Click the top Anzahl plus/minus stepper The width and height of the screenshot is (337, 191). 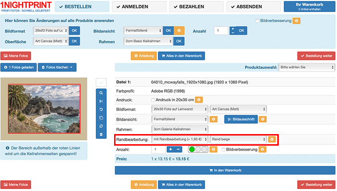coord(233,30)
